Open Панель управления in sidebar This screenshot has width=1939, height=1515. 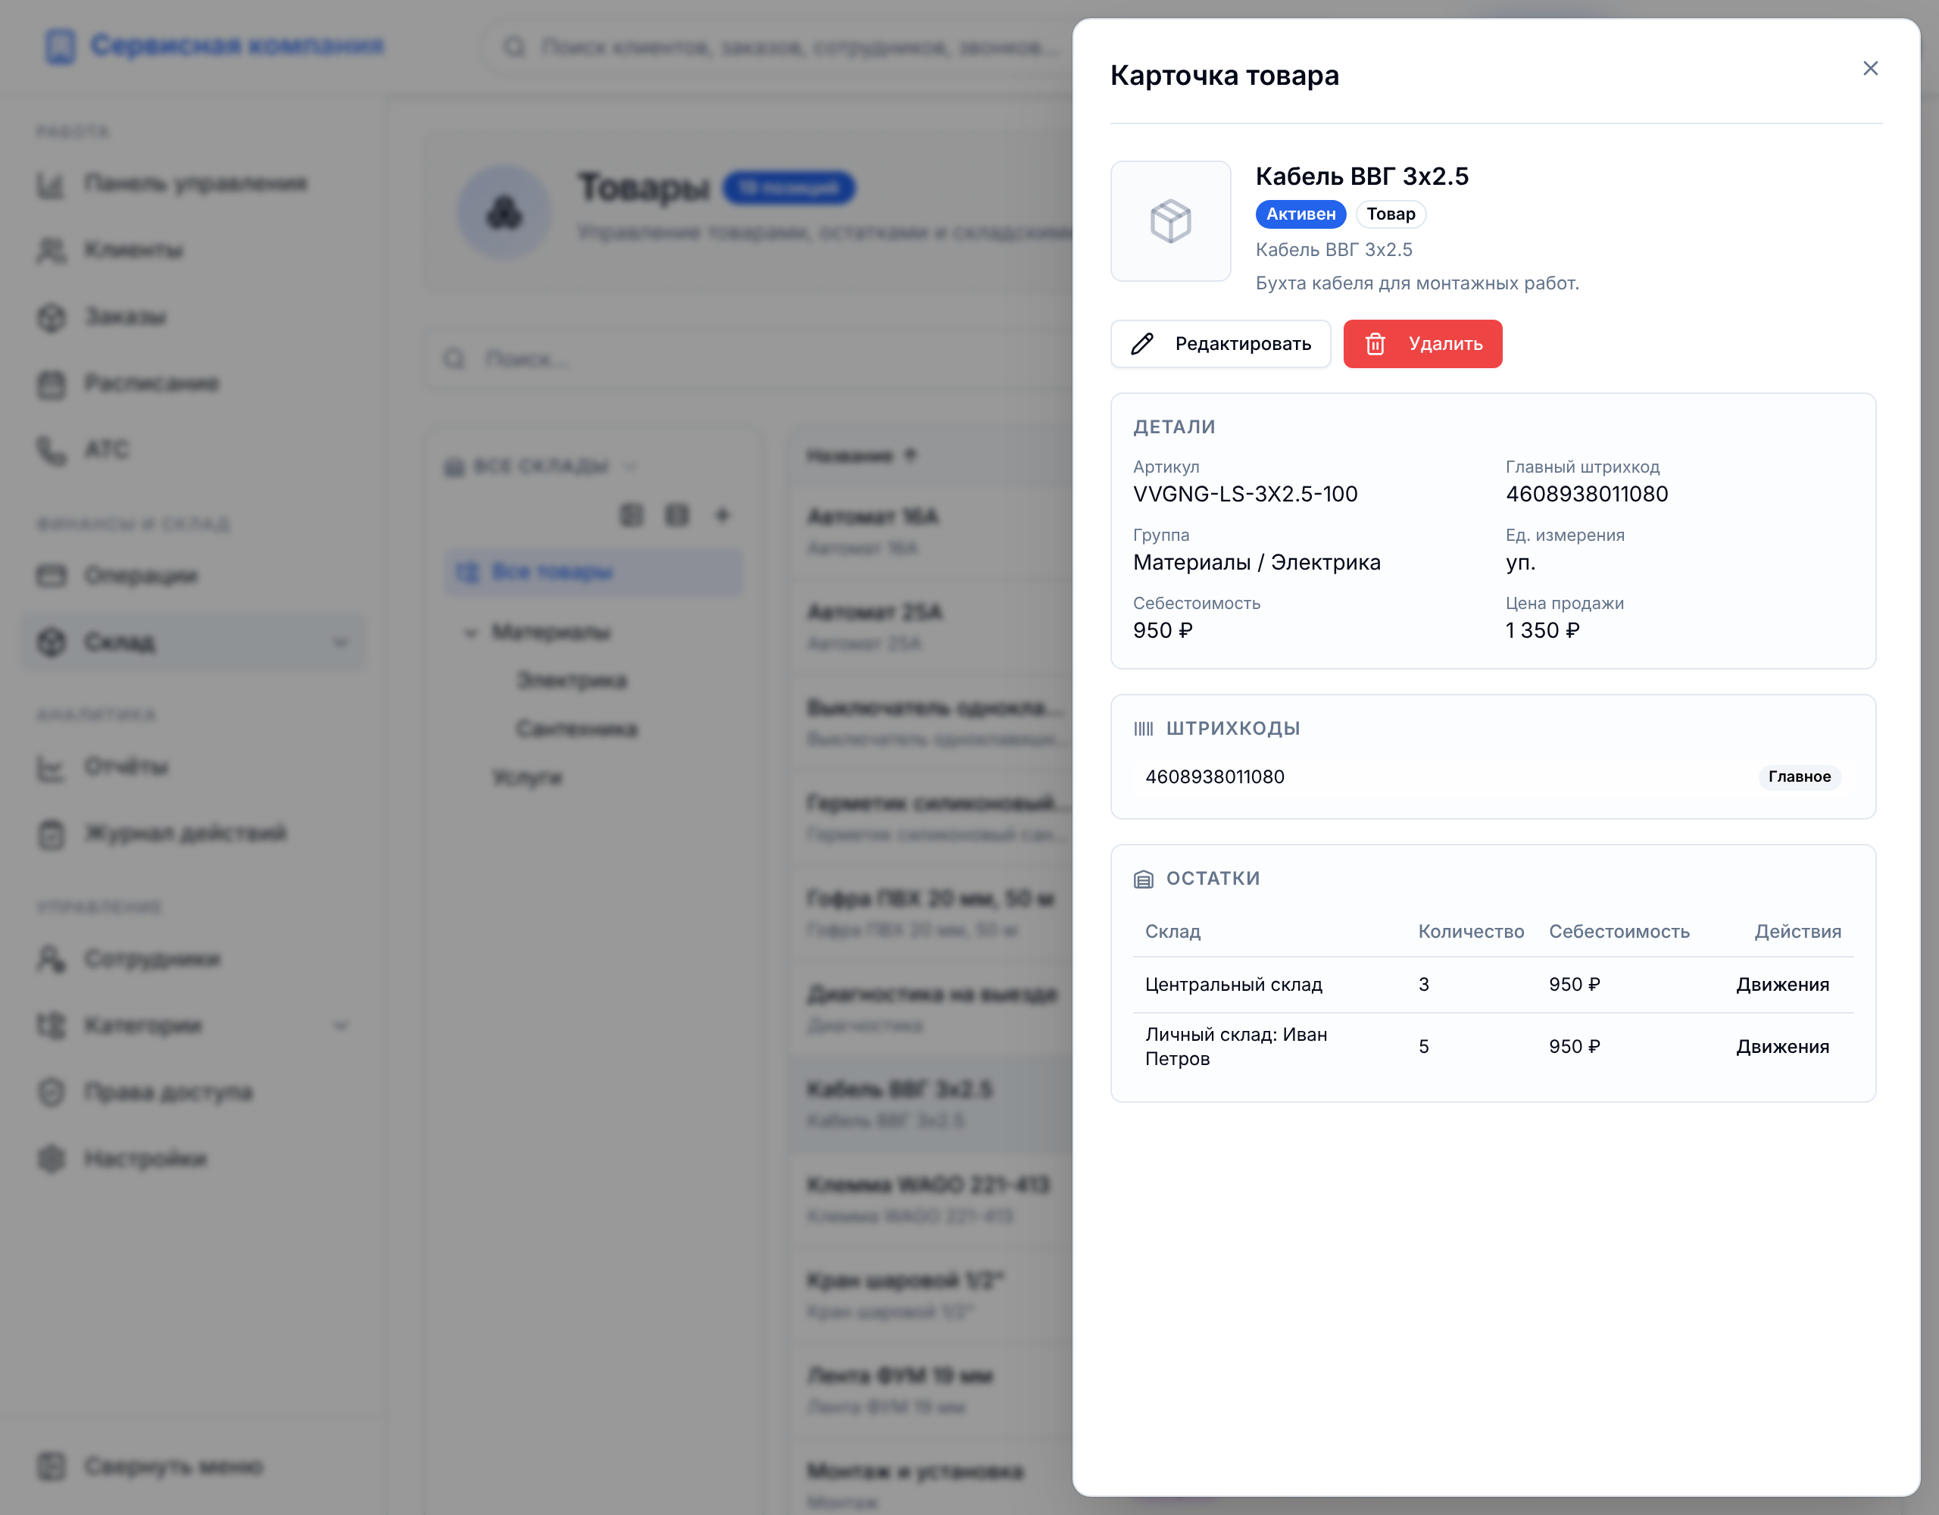[x=195, y=184]
